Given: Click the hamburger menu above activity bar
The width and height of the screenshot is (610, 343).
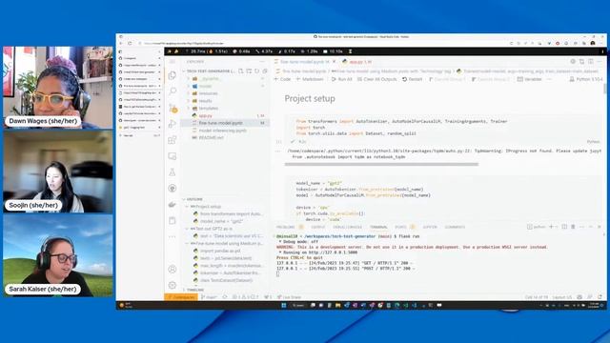Looking at the screenshot, I should [x=173, y=61].
